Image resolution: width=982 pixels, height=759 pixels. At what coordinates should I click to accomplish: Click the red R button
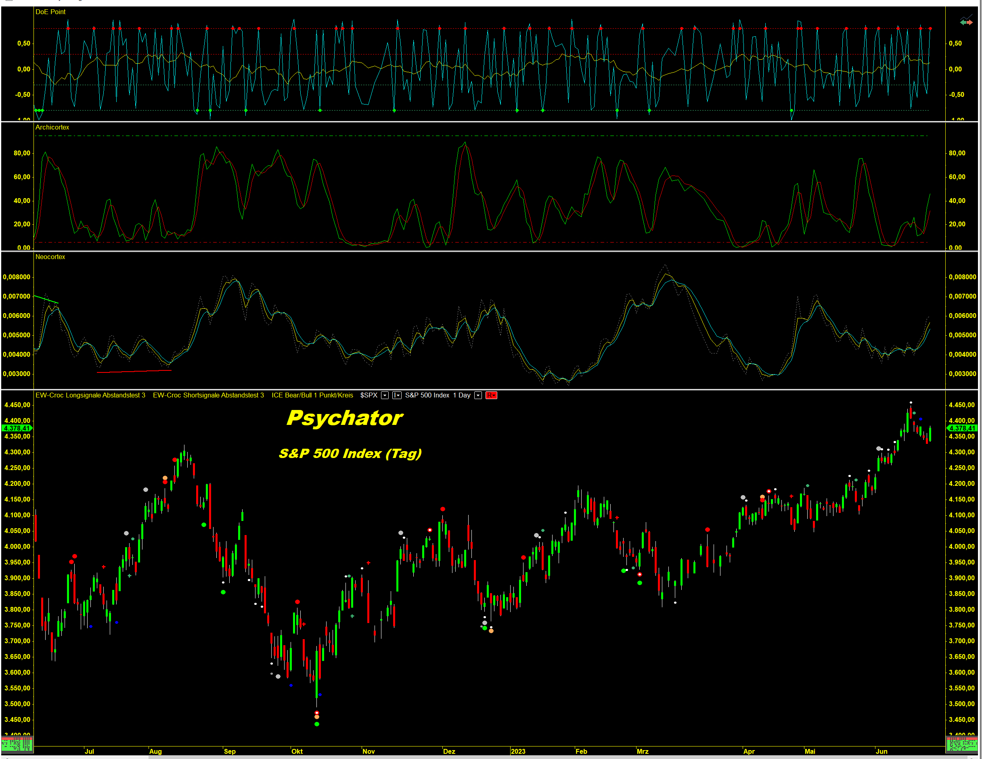pyautogui.click(x=491, y=395)
